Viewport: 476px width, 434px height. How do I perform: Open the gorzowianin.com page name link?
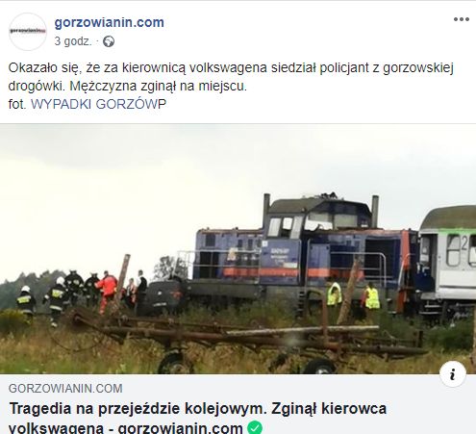(x=109, y=22)
